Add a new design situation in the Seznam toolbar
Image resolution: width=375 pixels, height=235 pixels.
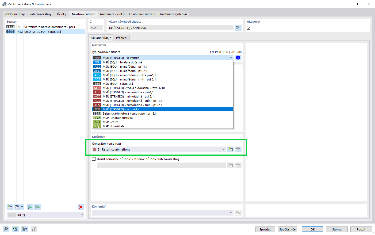pyautogui.click(x=10, y=207)
